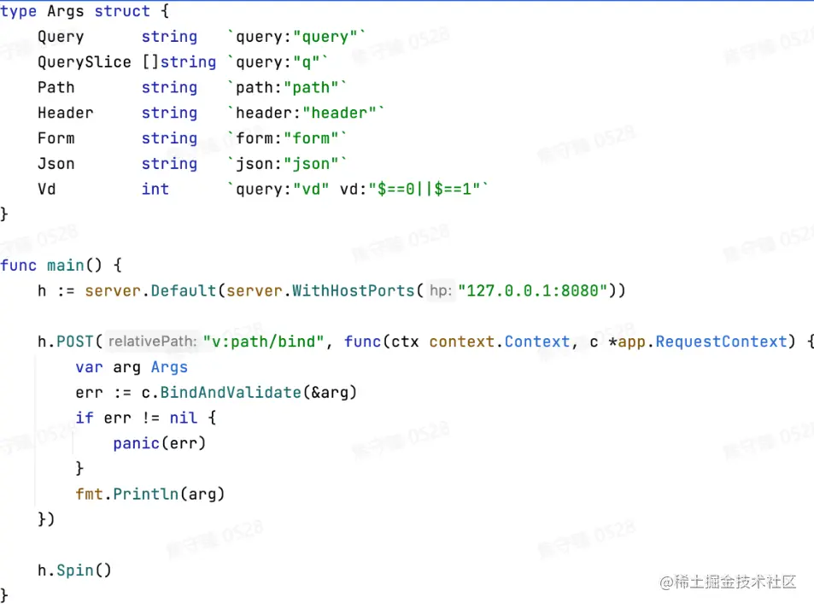Click the 'Header' field name
This screenshot has height=608, width=814.
pyautogui.click(x=66, y=113)
